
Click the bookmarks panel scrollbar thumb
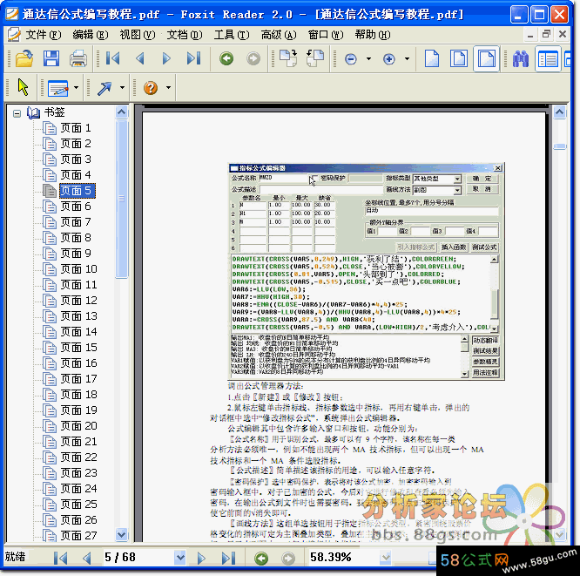click(x=121, y=199)
